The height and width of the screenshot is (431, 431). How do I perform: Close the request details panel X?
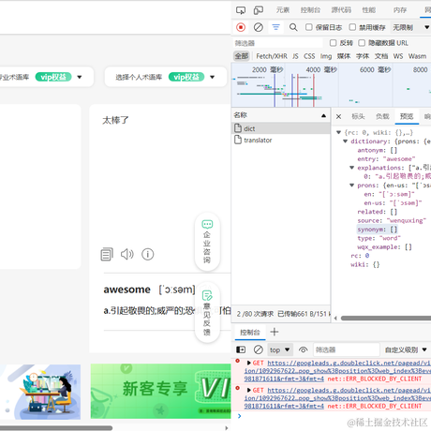[338, 116]
